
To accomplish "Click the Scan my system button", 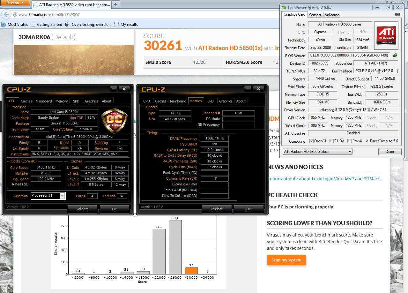I will (286, 260).
